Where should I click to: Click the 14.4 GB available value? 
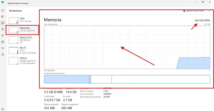(x=71, y=92)
